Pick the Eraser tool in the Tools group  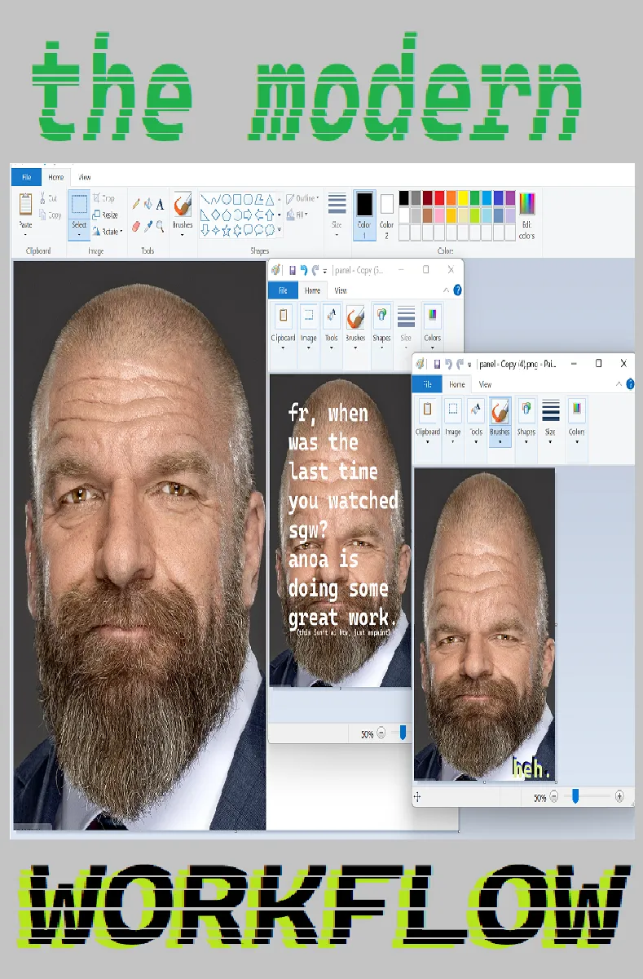tap(135, 226)
